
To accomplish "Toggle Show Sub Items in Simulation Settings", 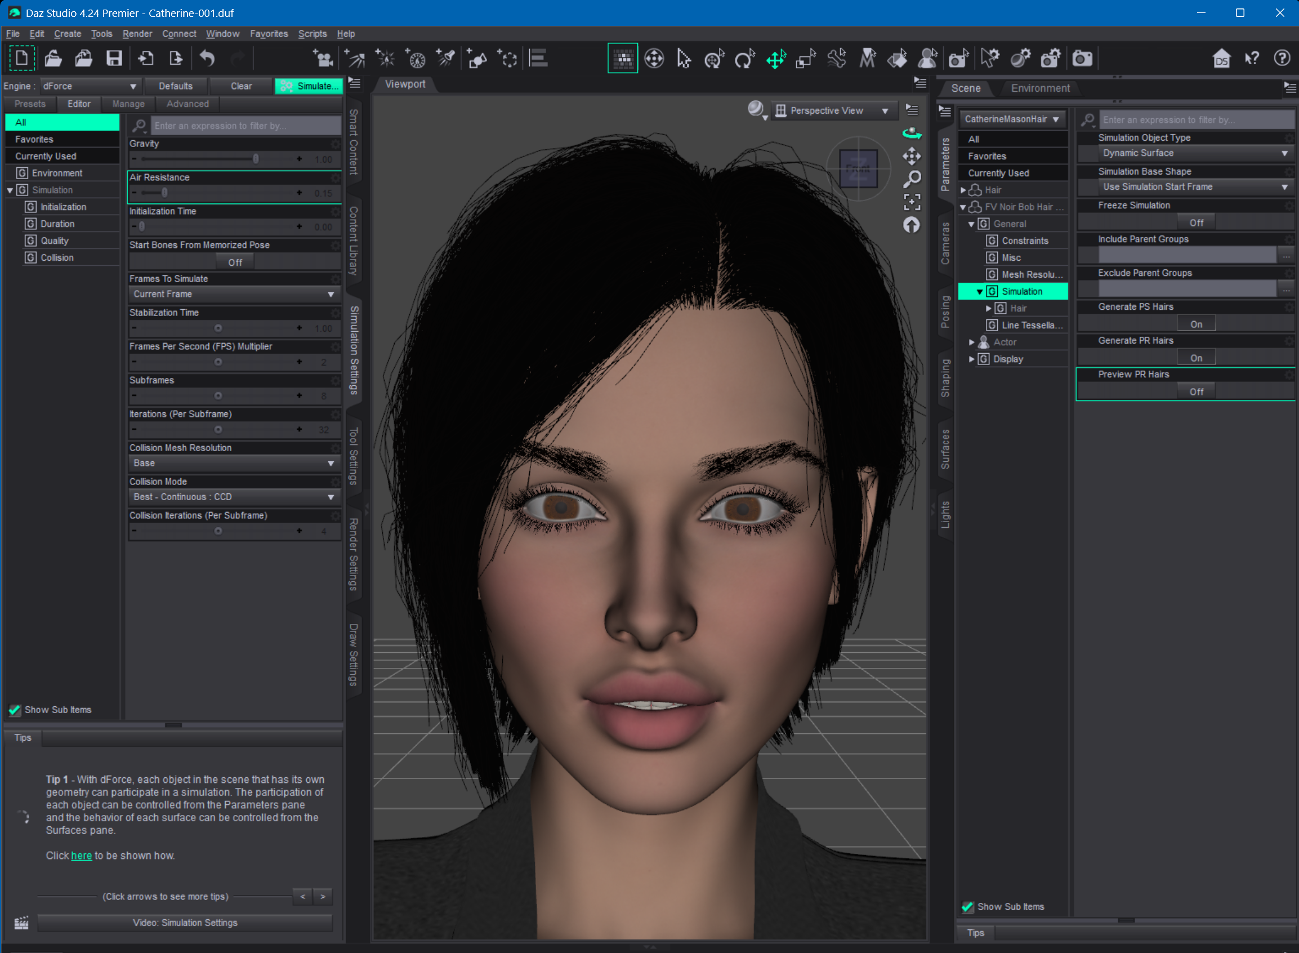I will tap(15, 710).
